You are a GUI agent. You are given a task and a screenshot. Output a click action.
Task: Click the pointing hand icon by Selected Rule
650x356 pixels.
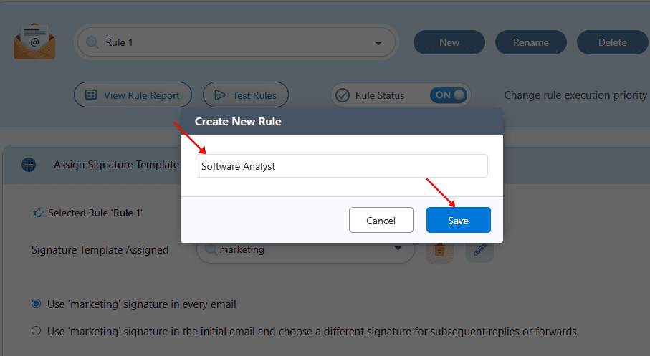point(39,213)
